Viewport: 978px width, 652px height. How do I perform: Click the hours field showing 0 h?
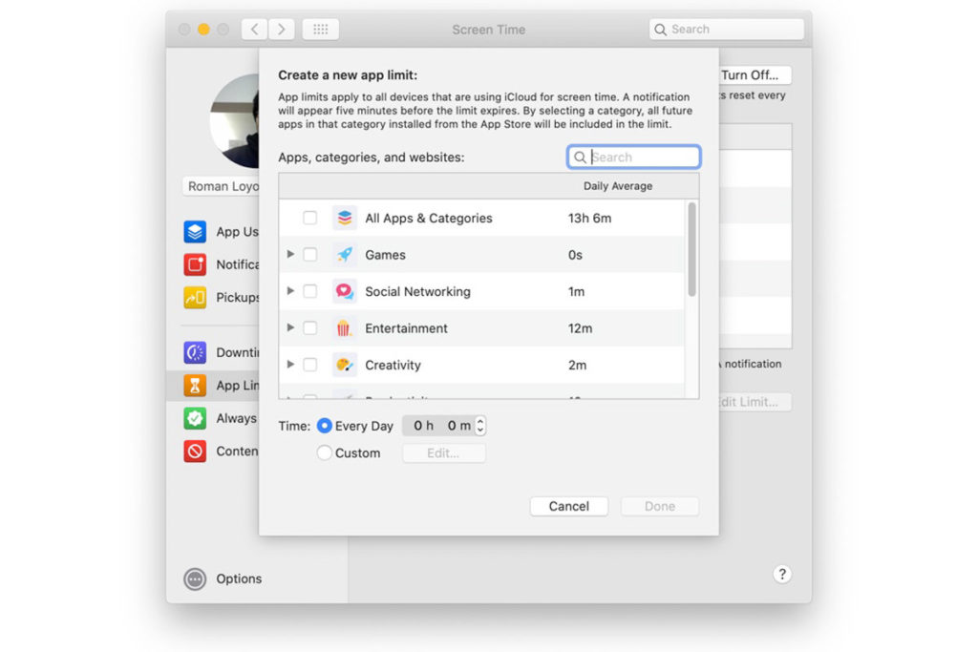pos(423,426)
